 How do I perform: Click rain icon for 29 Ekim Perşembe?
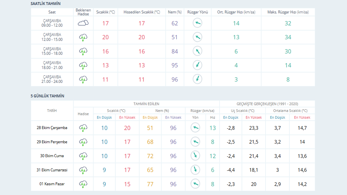tap(83, 142)
